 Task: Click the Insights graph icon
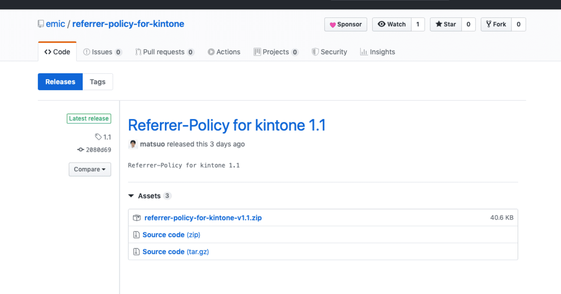(x=364, y=52)
